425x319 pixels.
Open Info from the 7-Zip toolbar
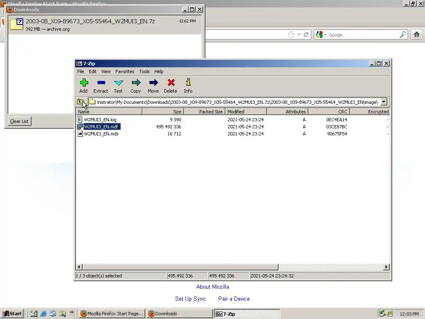pyautogui.click(x=188, y=82)
